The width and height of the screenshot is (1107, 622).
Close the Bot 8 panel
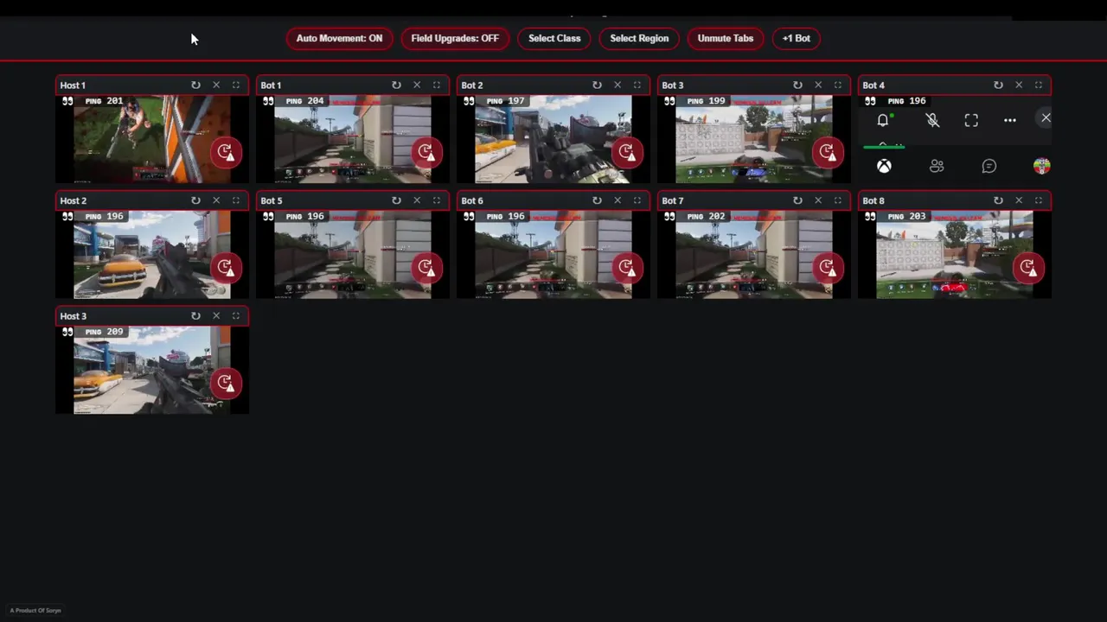(x=1019, y=200)
